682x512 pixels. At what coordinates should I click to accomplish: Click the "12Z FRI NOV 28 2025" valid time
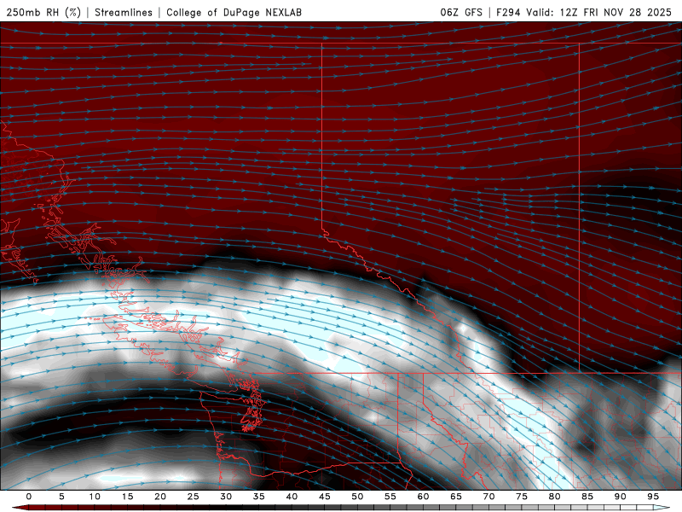[x=616, y=13]
